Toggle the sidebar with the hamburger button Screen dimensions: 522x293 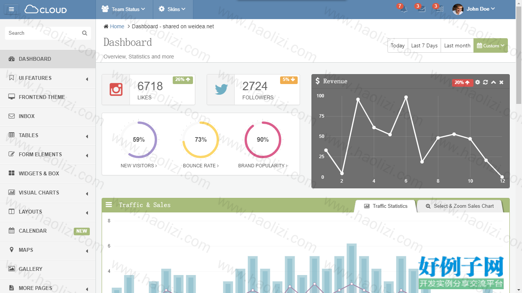point(11,9)
